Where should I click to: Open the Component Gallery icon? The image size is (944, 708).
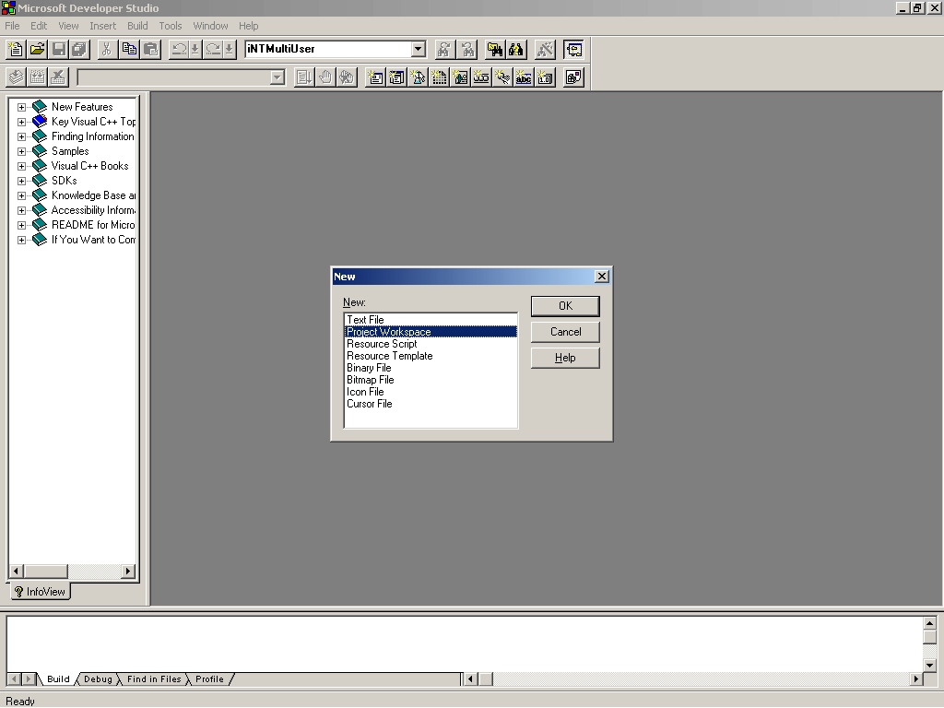(x=573, y=77)
